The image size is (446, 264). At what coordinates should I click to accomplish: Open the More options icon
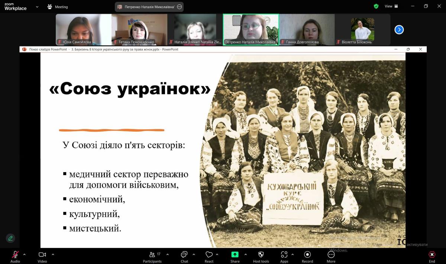pyautogui.click(x=331, y=255)
